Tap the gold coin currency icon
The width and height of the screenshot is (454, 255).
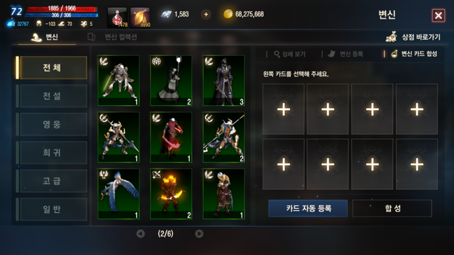(x=228, y=14)
